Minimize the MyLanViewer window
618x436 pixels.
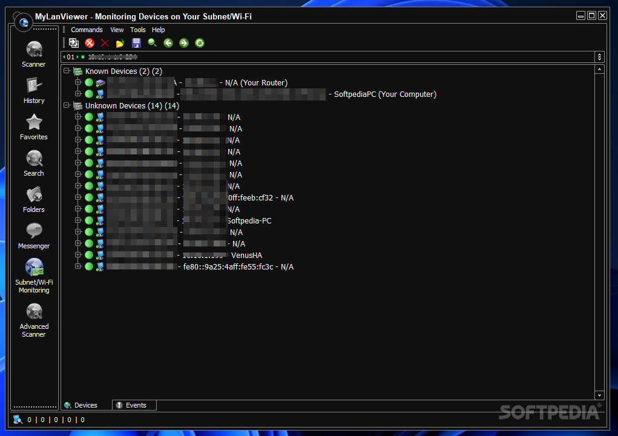tap(580, 15)
